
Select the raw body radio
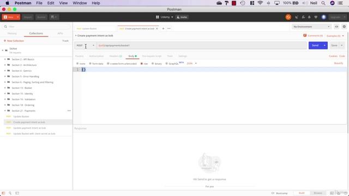(142, 64)
